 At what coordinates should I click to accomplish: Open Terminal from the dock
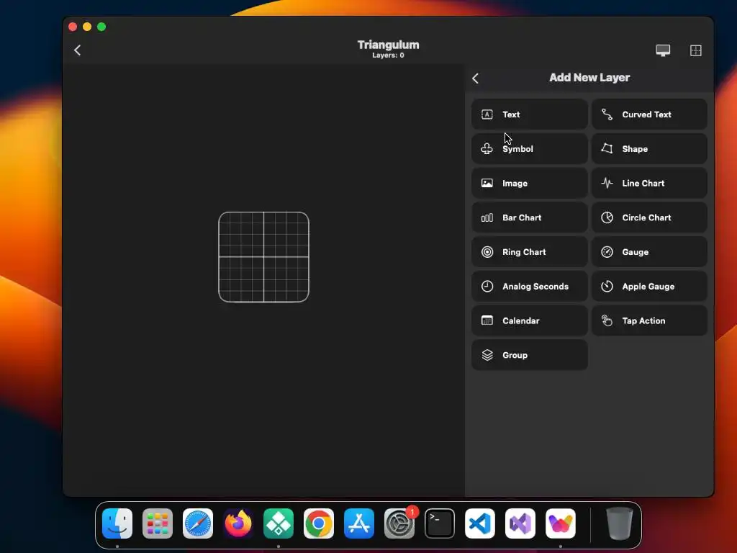[x=440, y=523]
